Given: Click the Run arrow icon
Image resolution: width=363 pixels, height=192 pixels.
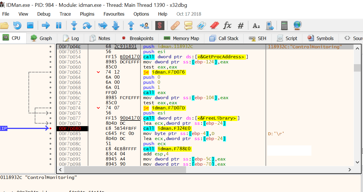Looking at the screenshot, I should (x=46, y=26).
